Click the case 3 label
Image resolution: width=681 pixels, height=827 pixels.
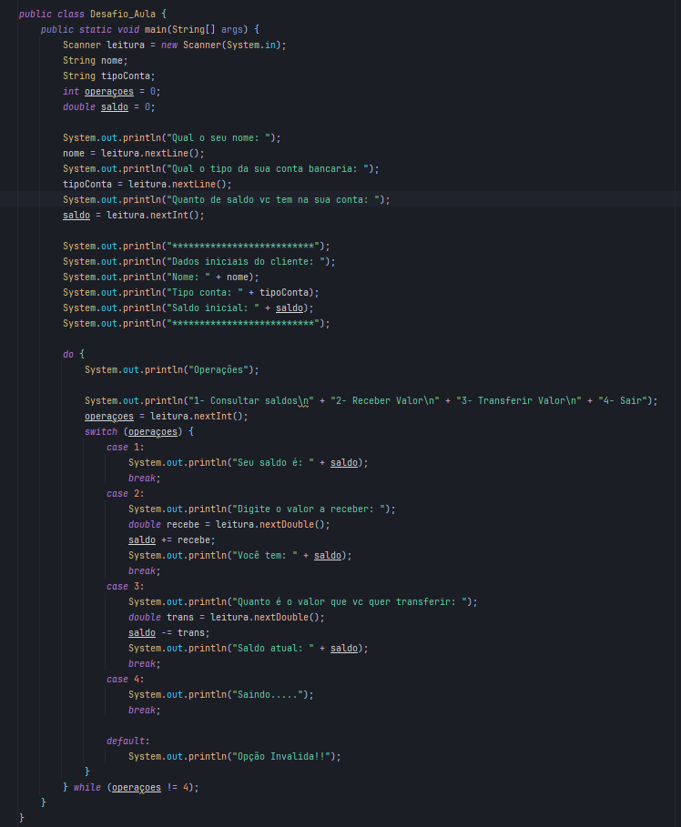(119, 586)
